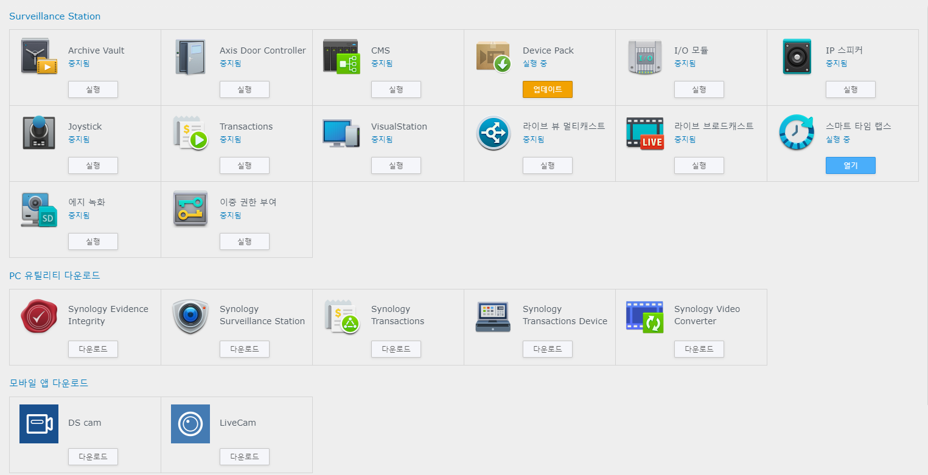The width and height of the screenshot is (928, 475).
Task: Click the Synology Transactions utility icon
Action: 342,316
